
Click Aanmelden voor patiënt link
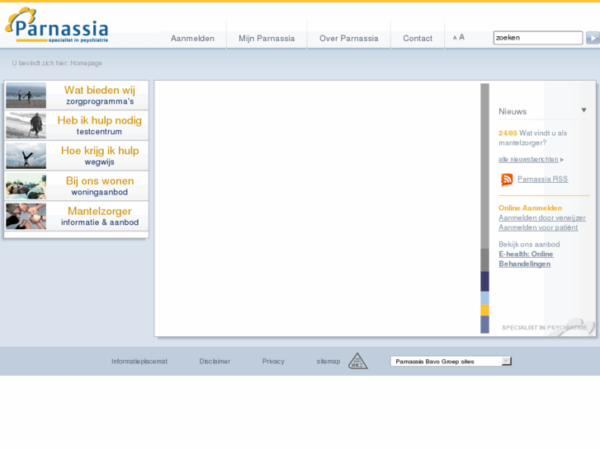(x=538, y=227)
